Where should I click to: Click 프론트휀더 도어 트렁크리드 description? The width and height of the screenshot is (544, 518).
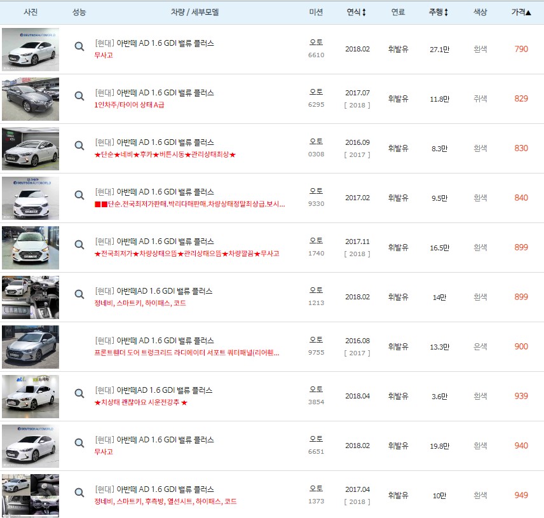[x=187, y=353]
